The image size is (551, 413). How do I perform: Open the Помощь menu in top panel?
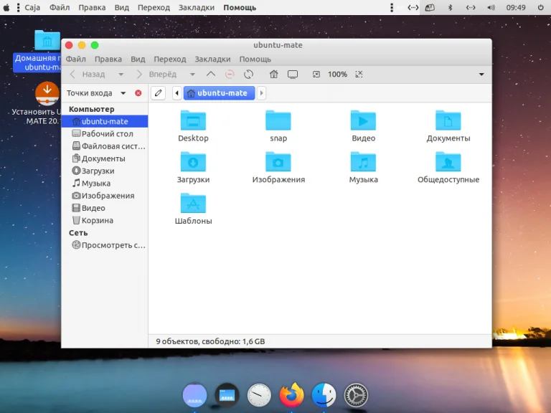(239, 7)
